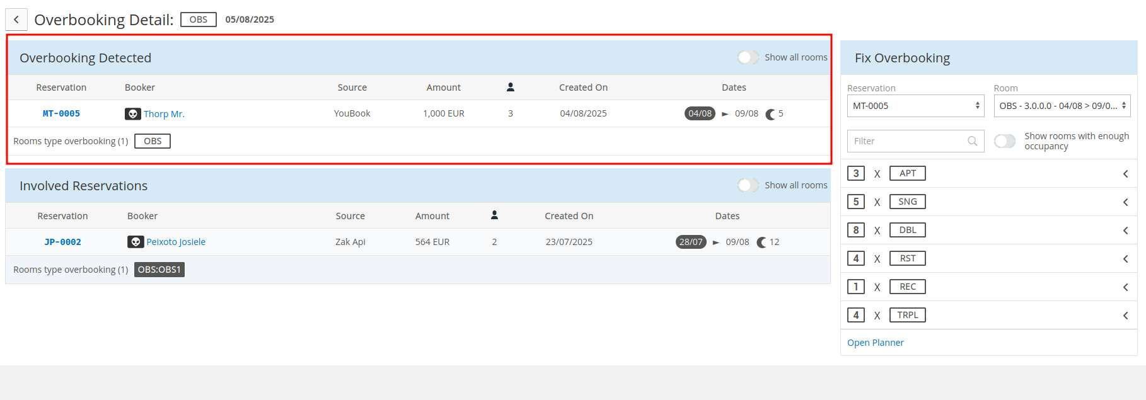
Task: Click the RST room type label
Action: coord(908,258)
